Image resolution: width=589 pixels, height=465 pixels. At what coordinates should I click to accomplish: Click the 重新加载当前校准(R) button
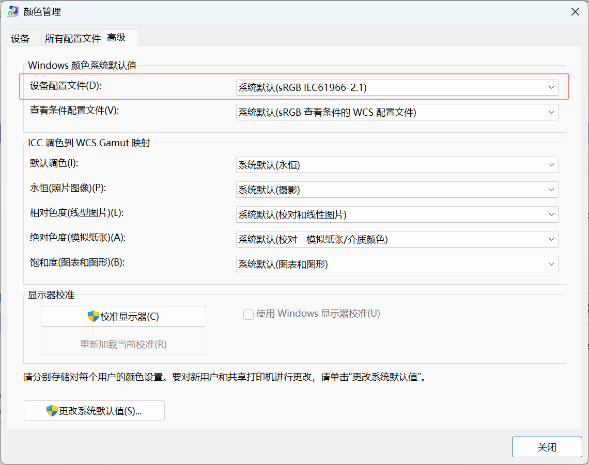(123, 344)
